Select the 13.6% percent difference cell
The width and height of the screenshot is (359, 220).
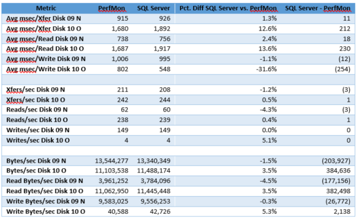(x=270, y=49)
